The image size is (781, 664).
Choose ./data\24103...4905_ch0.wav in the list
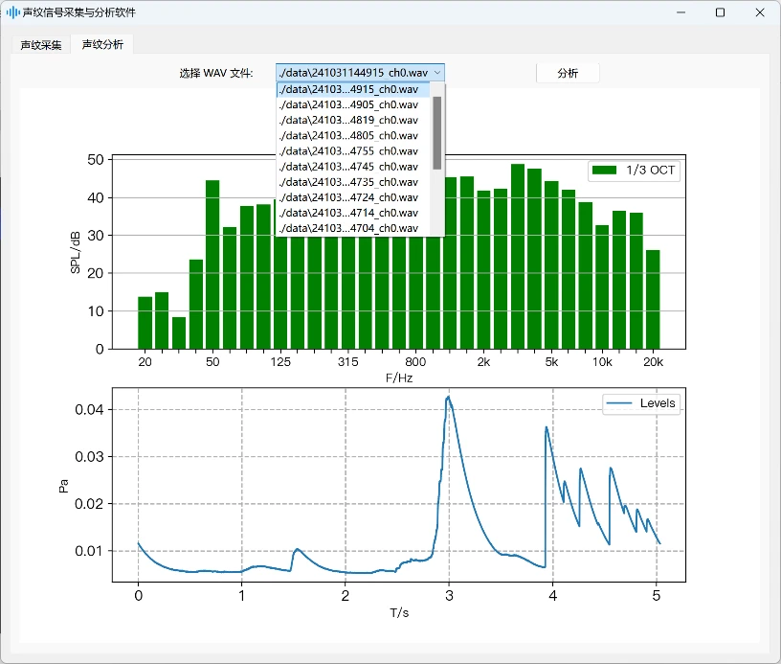click(353, 104)
